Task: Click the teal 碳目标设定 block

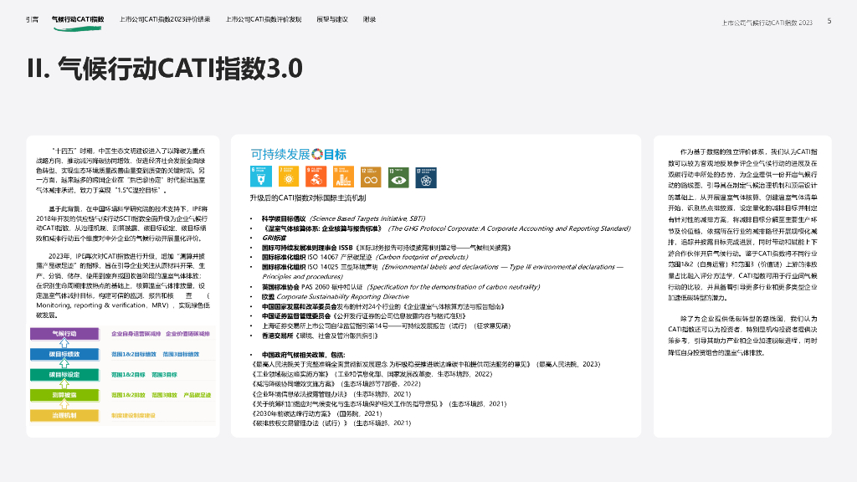Action: [x=65, y=374]
